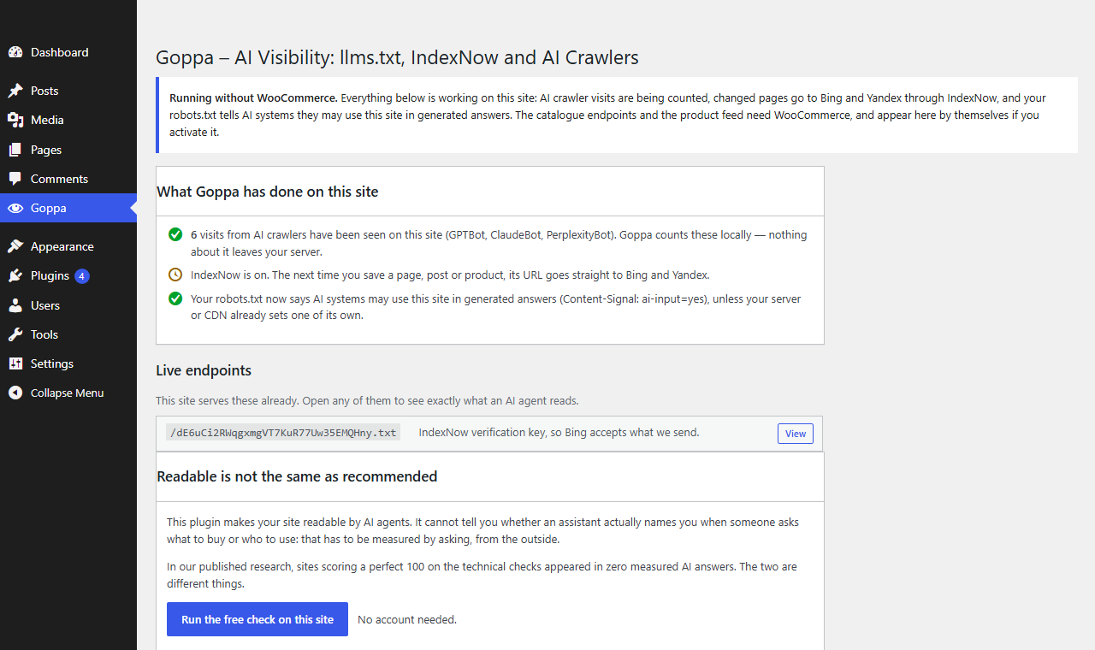Click green checkmark beside robots.txt line
Viewport: 1095px width, 650px height.
[175, 298]
